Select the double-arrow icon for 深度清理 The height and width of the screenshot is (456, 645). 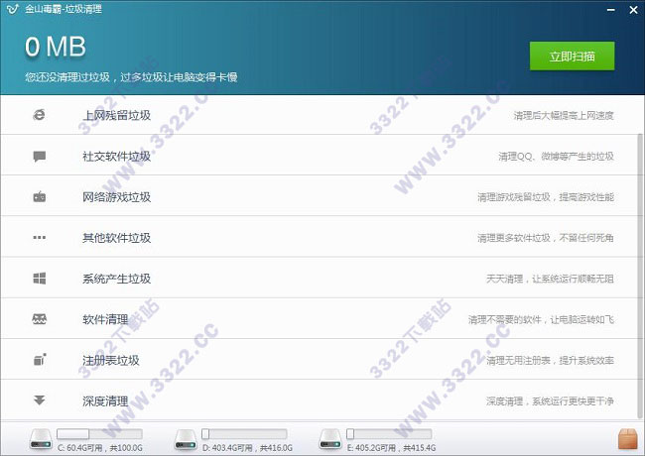click(39, 400)
